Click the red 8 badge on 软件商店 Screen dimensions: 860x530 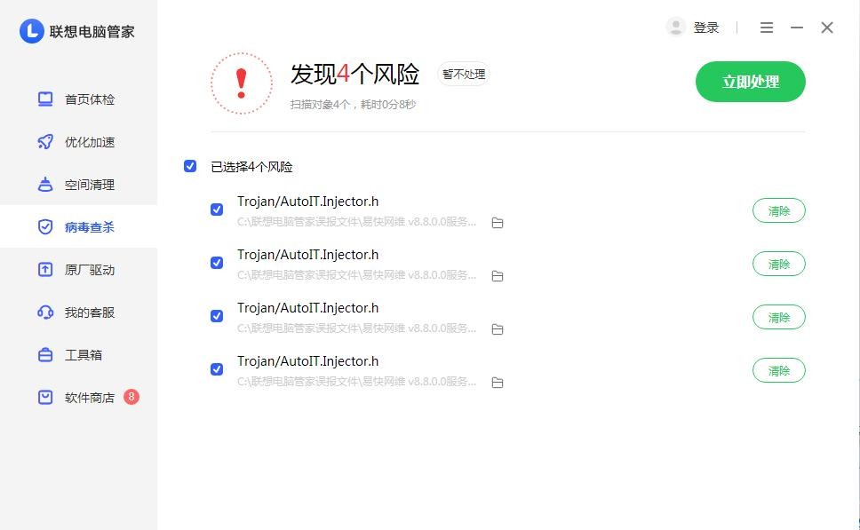coord(131,396)
